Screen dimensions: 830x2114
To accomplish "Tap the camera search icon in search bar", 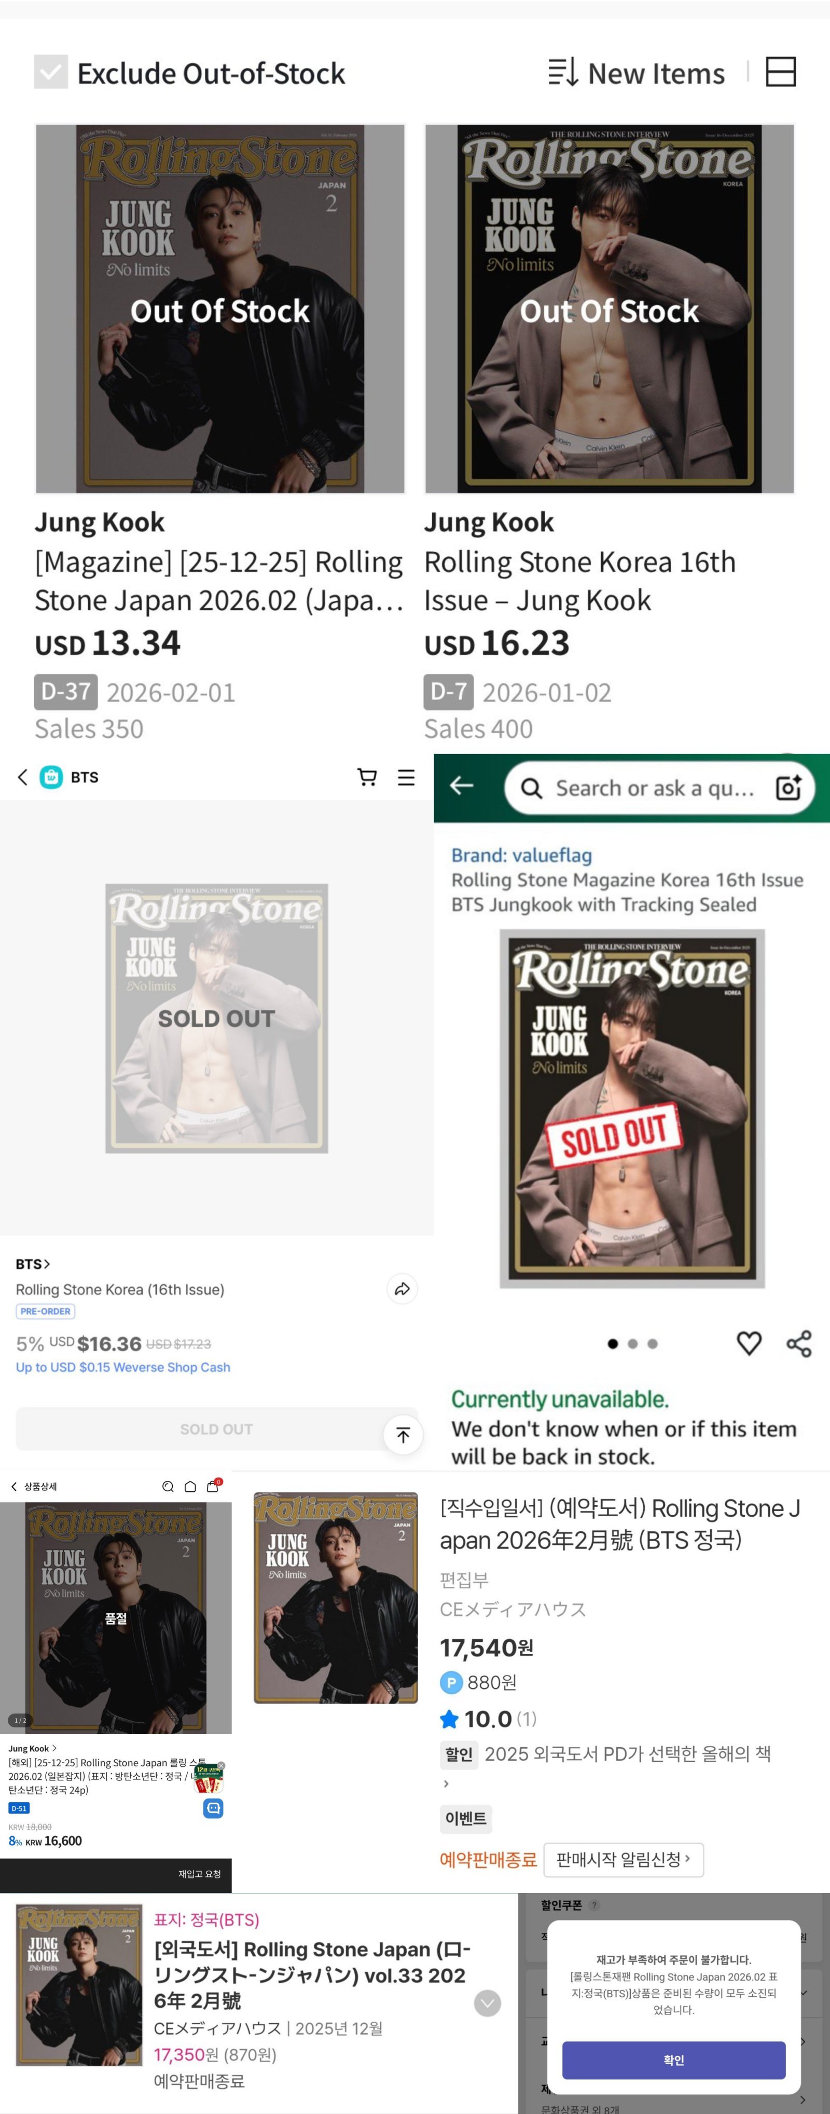I will [x=788, y=788].
